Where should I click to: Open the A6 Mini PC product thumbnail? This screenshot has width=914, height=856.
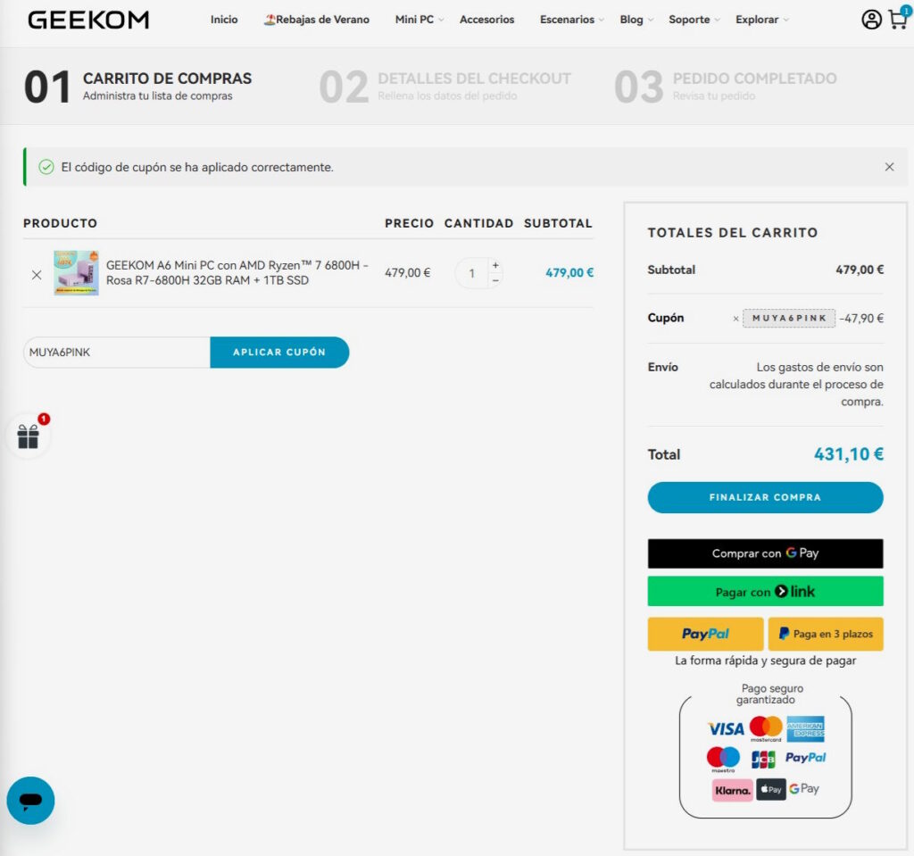click(76, 273)
